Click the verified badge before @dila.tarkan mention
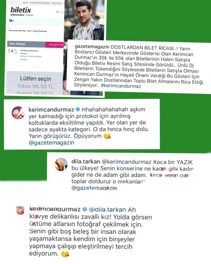Image resolution: width=211 pixels, height=264 pixels. [85, 209]
